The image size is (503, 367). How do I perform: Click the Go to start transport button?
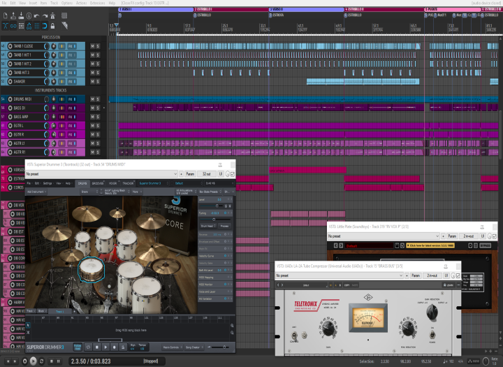click(x=8, y=361)
